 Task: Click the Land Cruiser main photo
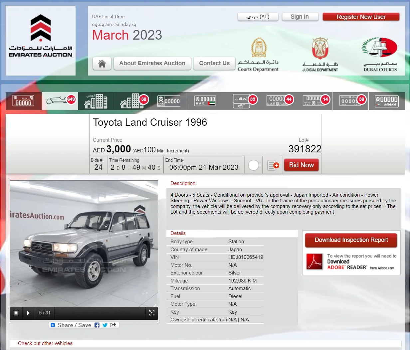(84, 244)
